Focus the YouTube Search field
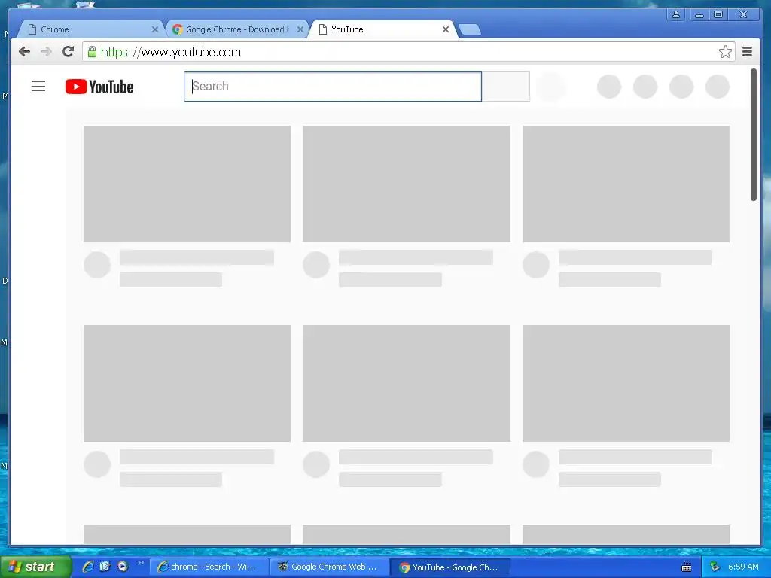The width and height of the screenshot is (771, 578). (332, 87)
